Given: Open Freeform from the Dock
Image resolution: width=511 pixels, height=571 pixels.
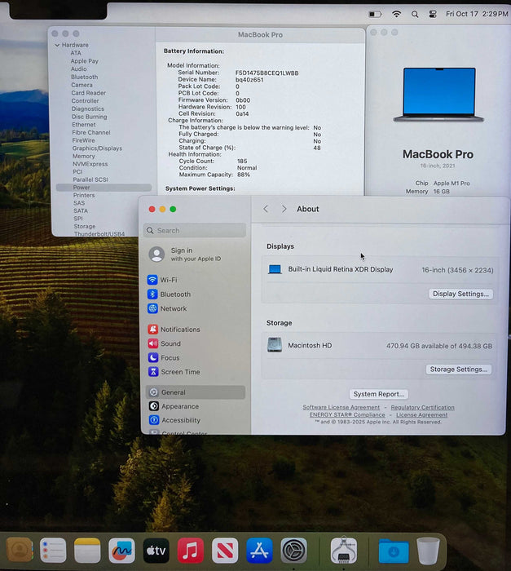Looking at the screenshot, I should pos(121,551).
